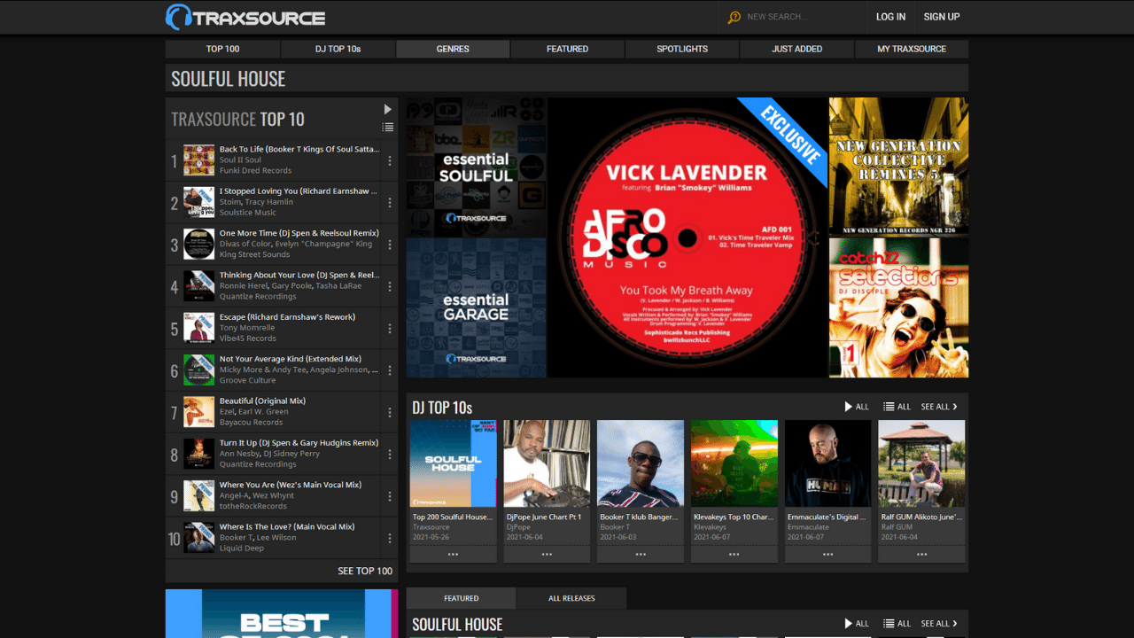The height and width of the screenshot is (638, 1134).
Task: Open DJ Top 10s navigation item
Action: click(338, 49)
